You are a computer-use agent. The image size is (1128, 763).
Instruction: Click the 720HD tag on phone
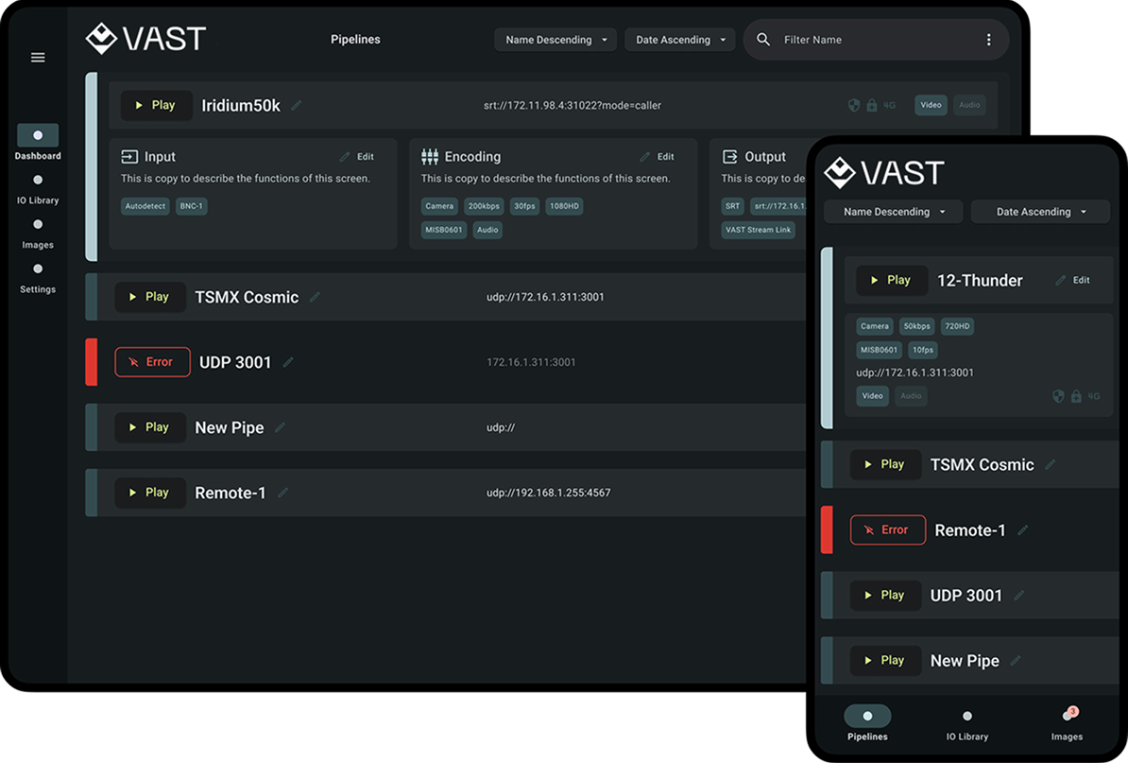958,326
